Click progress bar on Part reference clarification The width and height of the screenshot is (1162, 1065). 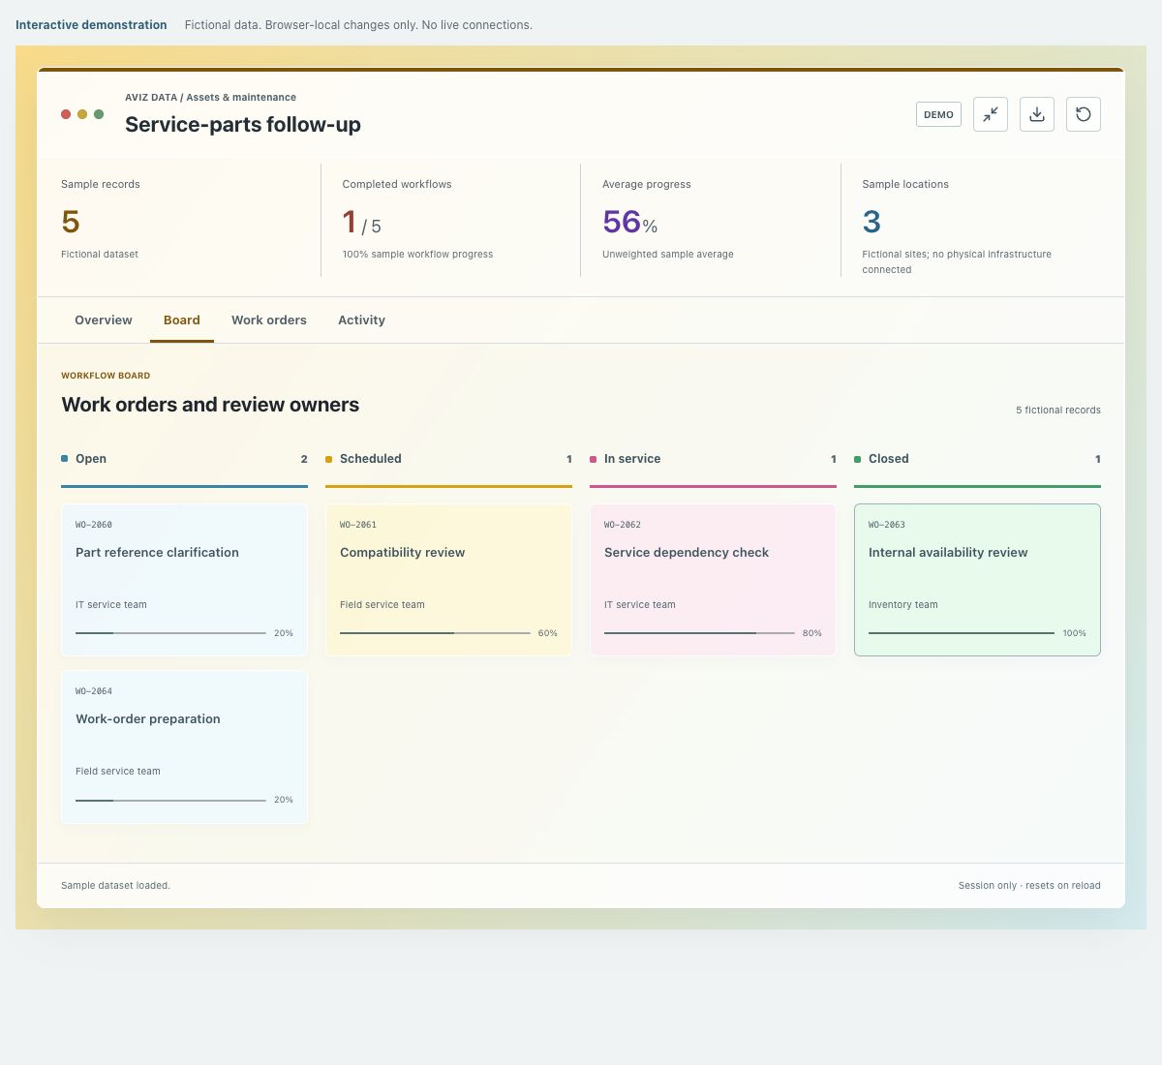tap(170, 633)
